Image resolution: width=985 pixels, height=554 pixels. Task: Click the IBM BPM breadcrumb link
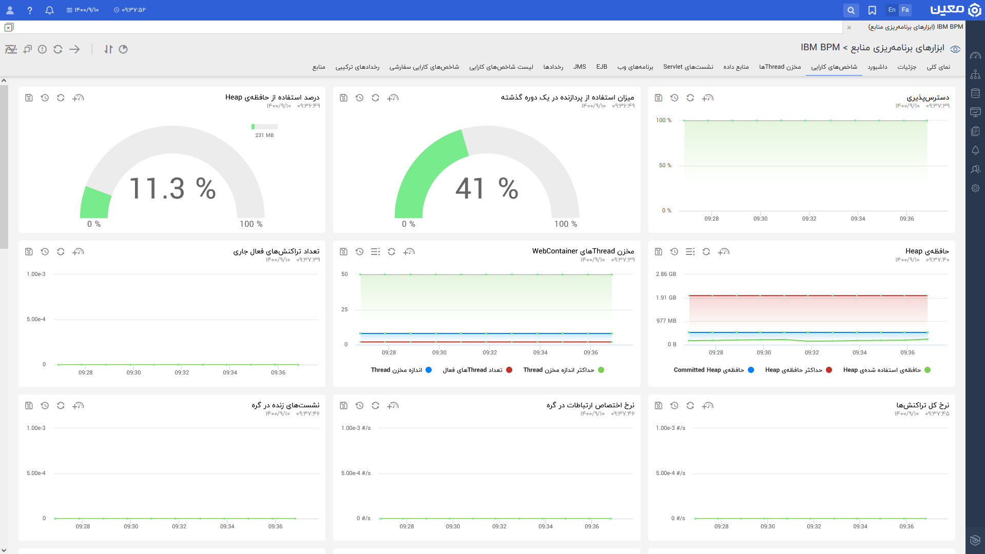(x=820, y=48)
